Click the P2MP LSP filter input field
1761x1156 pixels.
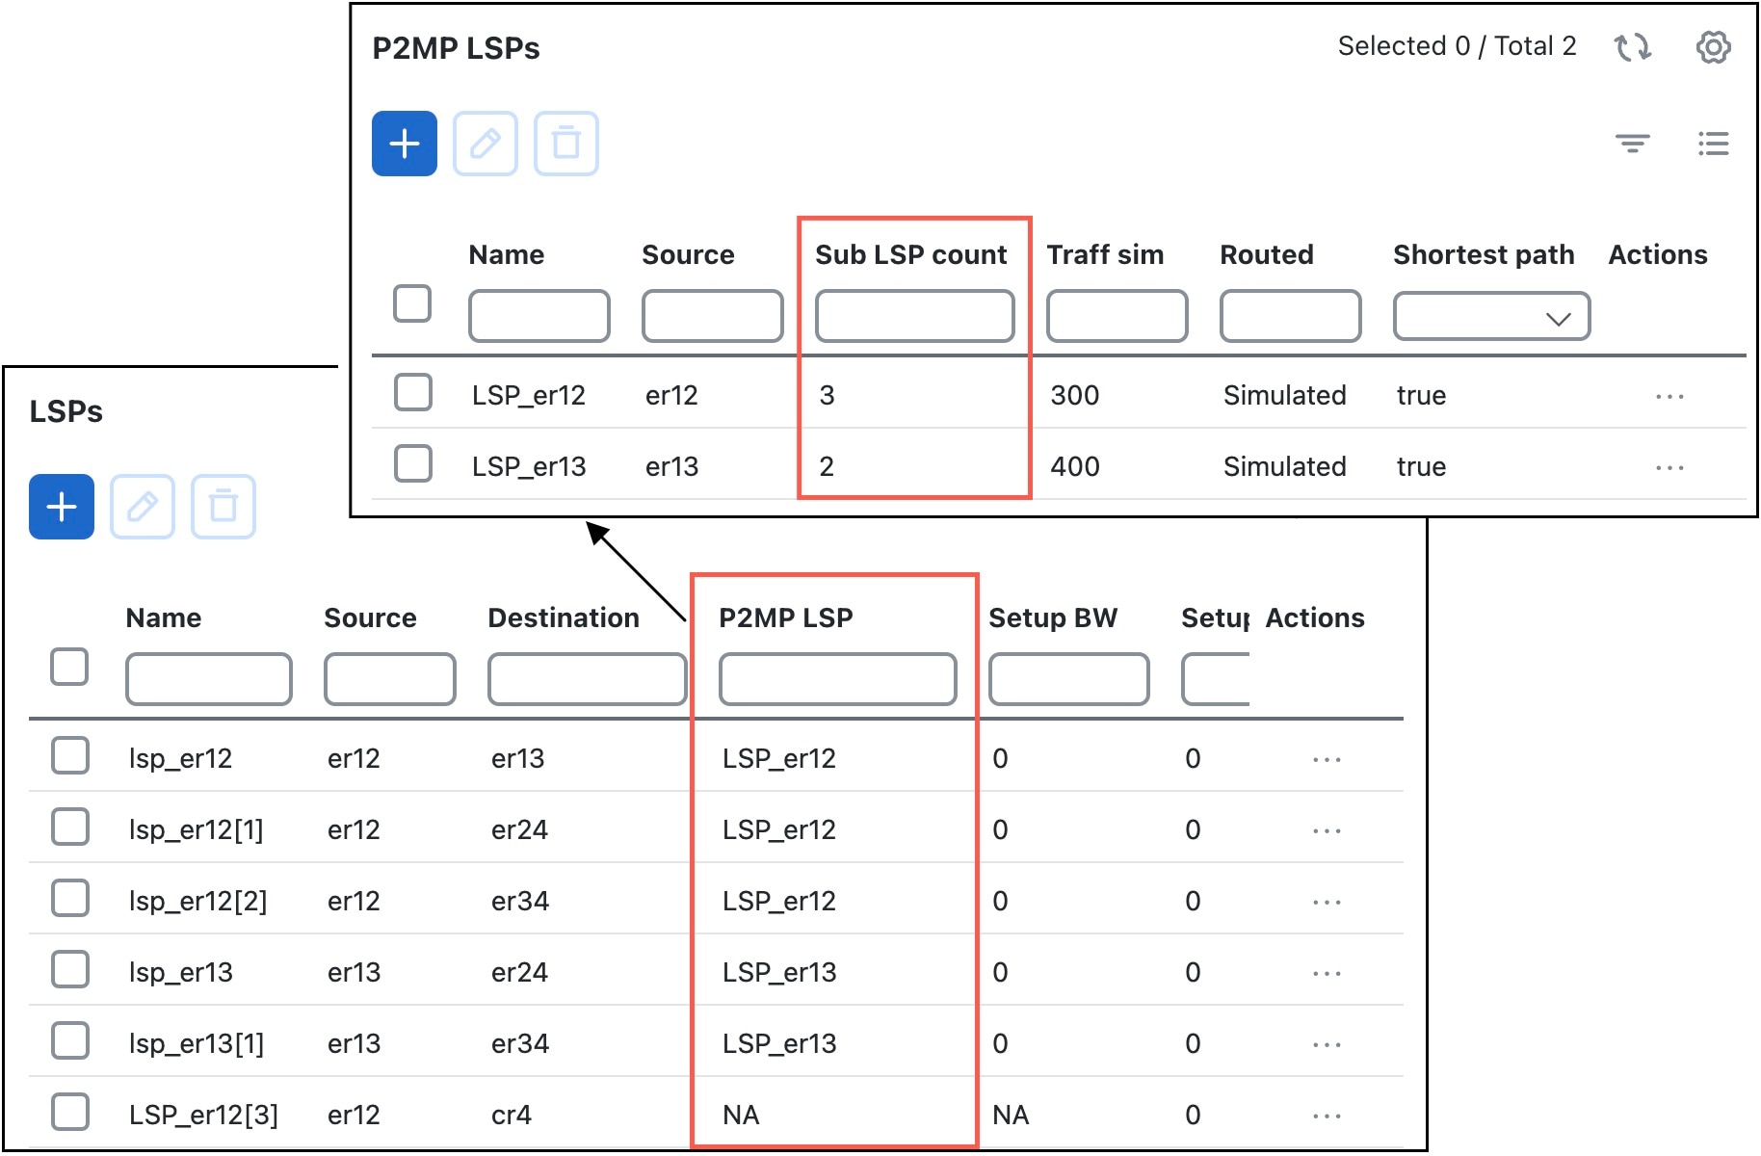tap(837, 679)
